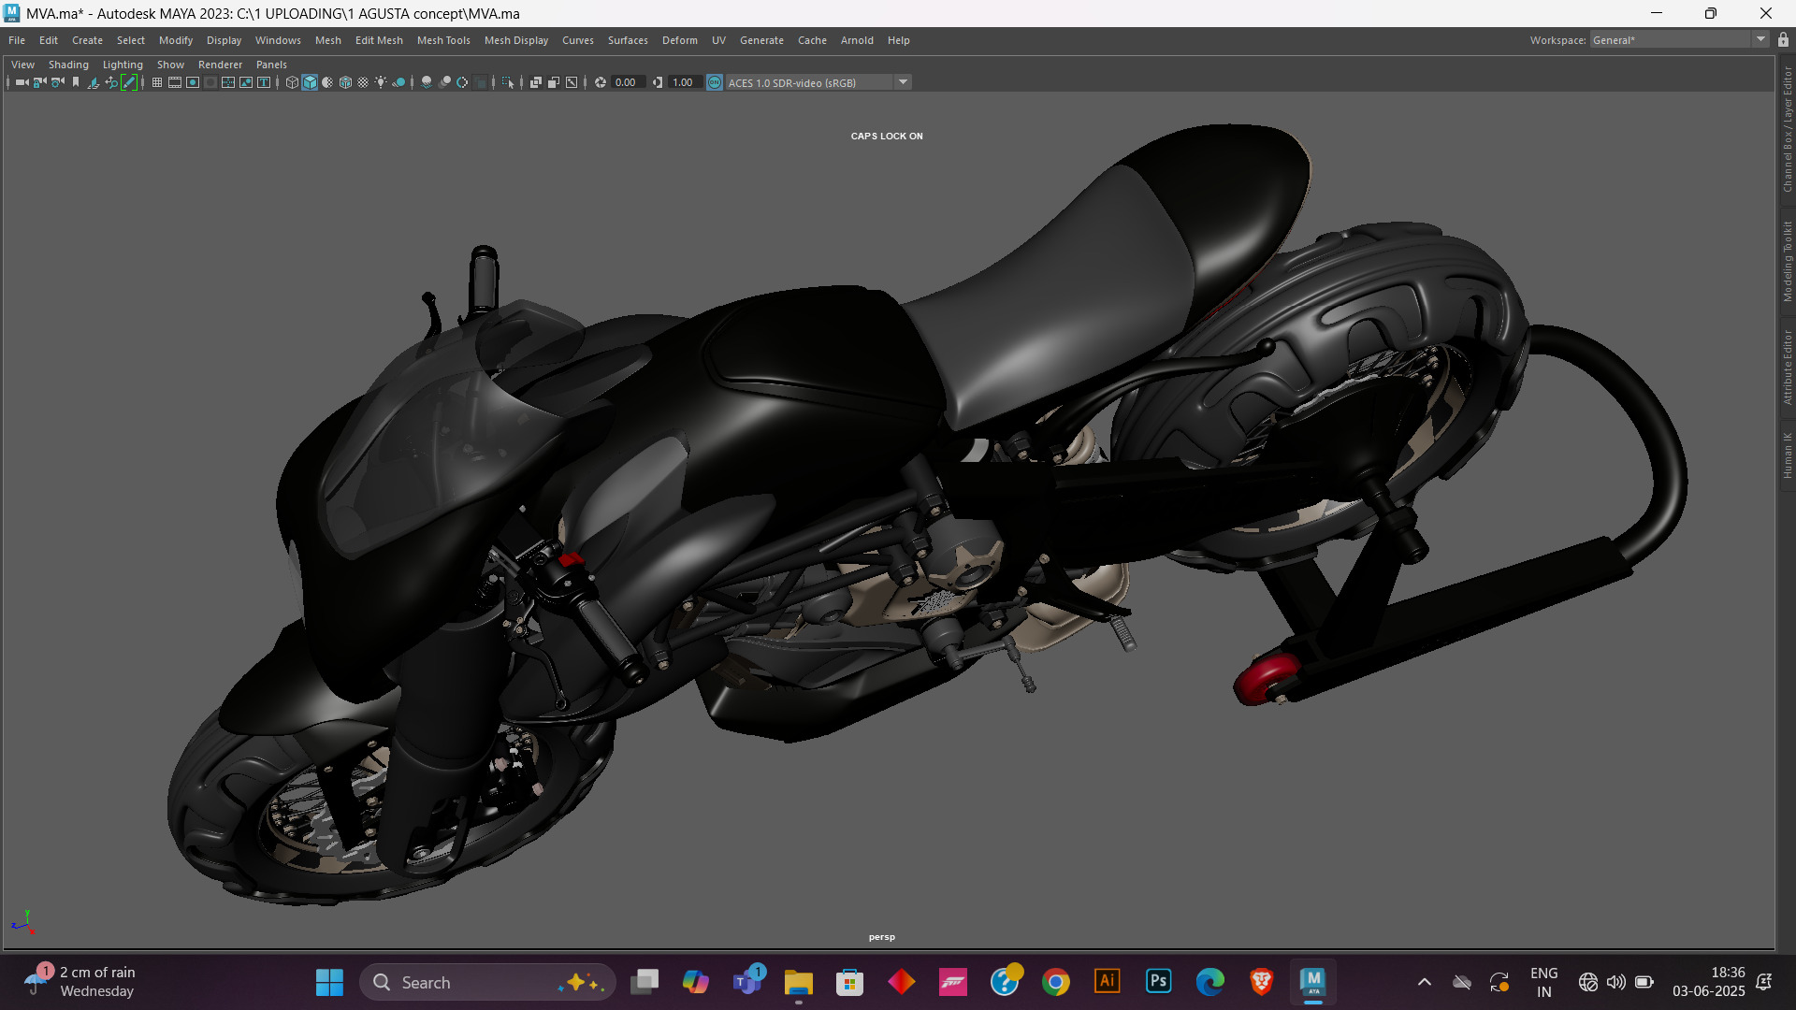Viewport: 1796px width, 1010px height.
Task: Toggle the View Transform ON button
Action: (x=715, y=82)
